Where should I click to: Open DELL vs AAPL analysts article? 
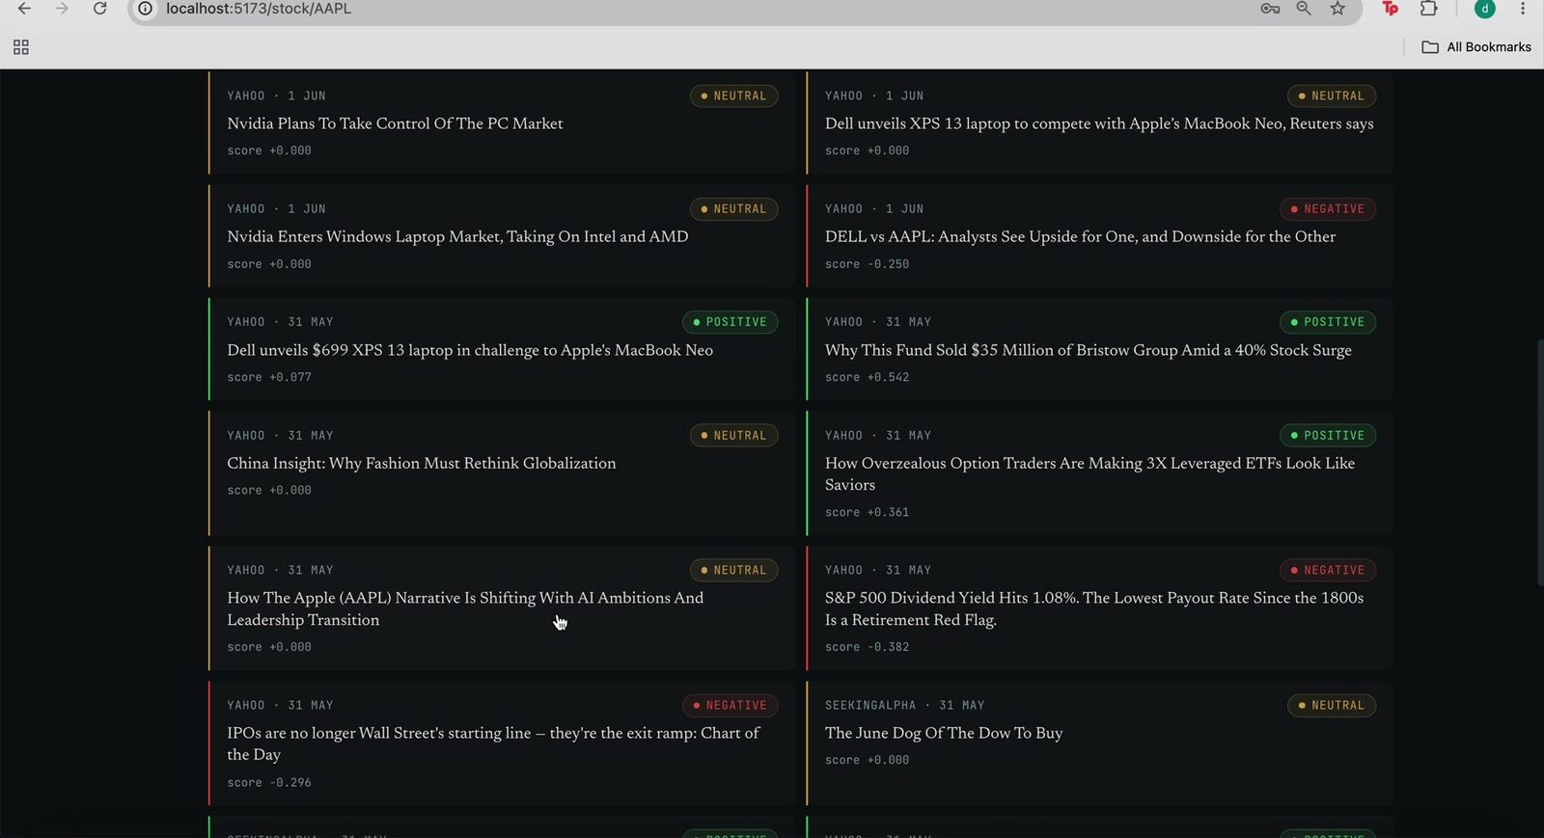pos(1080,236)
